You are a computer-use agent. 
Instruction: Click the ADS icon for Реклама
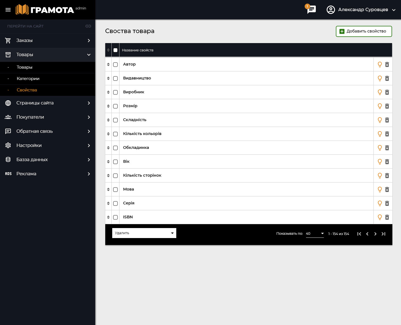tap(8, 174)
